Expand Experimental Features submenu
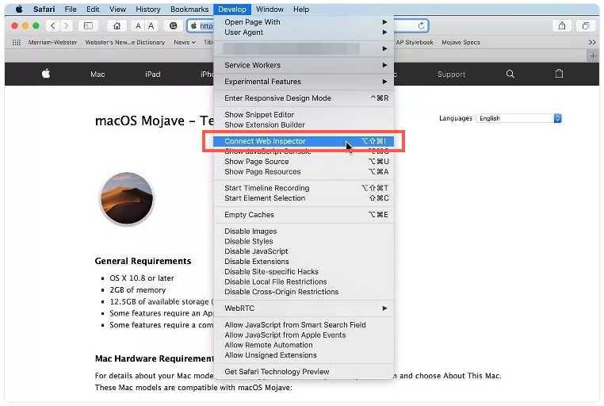The width and height of the screenshot is (604, 406). (x=304, y=82)
